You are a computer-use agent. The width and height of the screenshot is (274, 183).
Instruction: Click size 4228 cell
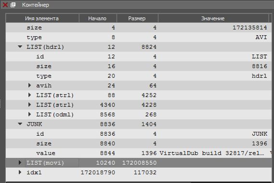tap(149, 105)
